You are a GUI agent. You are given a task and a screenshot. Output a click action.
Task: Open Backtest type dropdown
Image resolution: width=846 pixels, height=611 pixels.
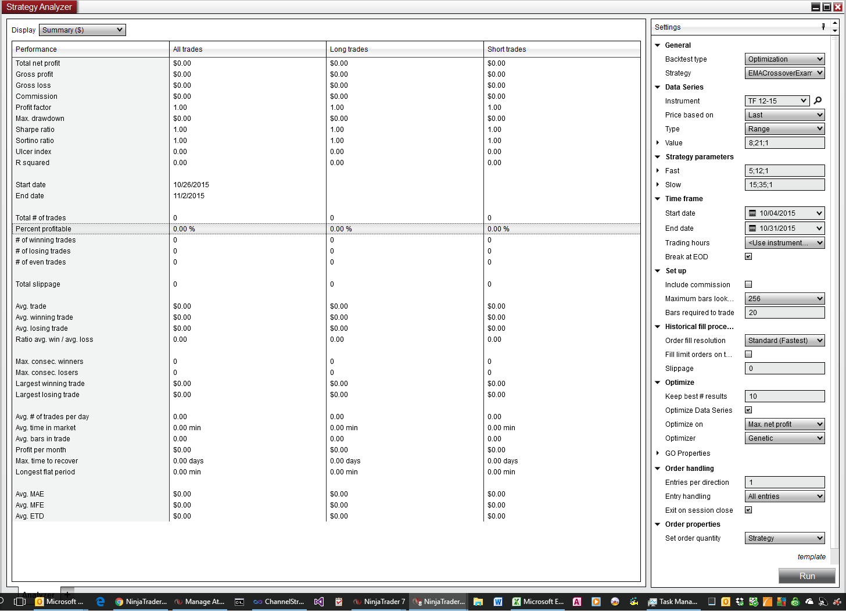(x=784, y=59)
